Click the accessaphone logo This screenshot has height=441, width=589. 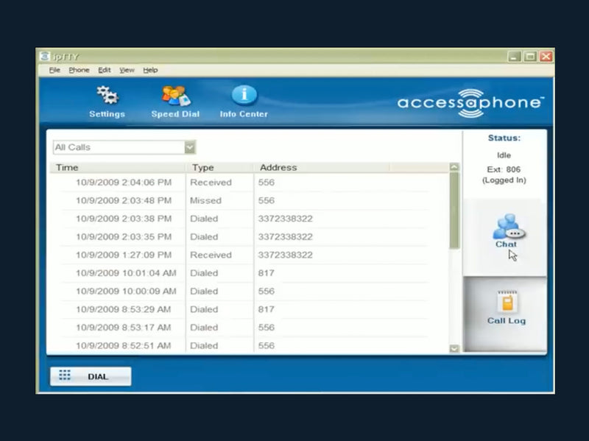[x=470, y=103]
